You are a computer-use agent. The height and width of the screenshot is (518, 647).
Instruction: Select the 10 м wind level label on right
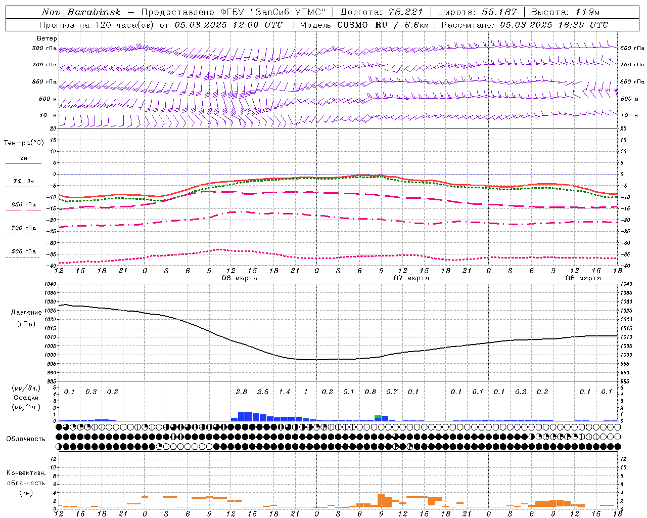coord(629,116)
